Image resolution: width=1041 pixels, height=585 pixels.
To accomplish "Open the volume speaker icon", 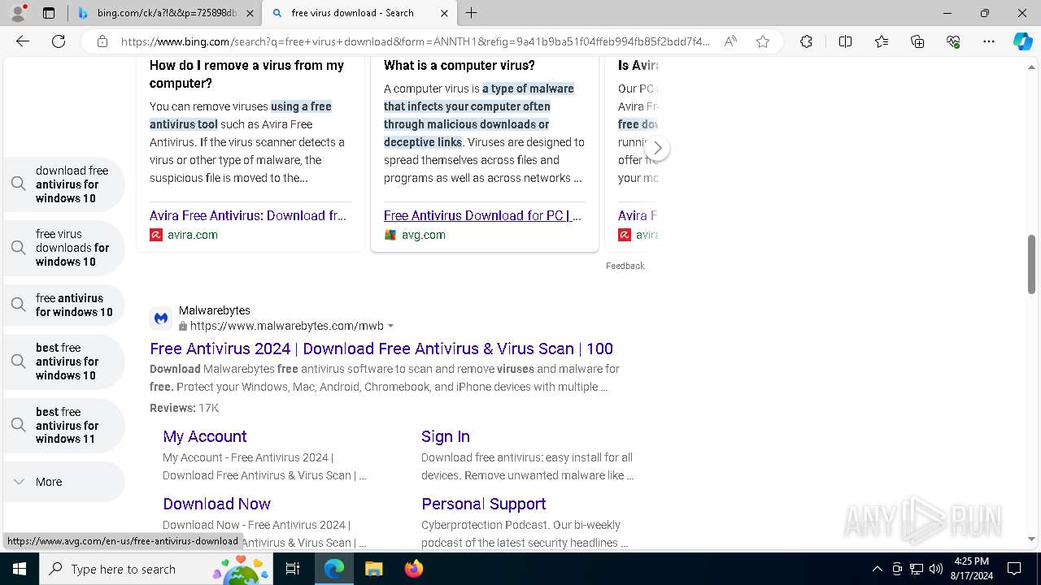I will pos(935,569).
